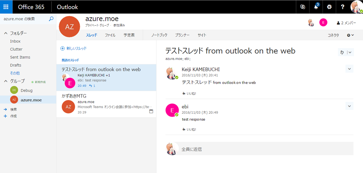Viewport: 363px width, 173px height.
Task: Open the プランナー tab
Action: coord(182,35)
